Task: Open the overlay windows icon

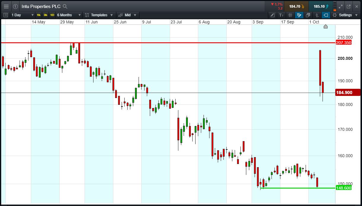Action: 308,15
